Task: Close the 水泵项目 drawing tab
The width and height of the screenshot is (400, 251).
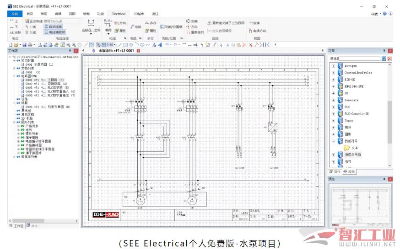Action: tap(139, 51)
